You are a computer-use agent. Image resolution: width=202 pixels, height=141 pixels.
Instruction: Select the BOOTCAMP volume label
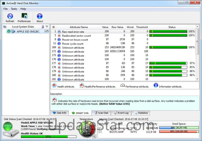click(x=117, y=132)
